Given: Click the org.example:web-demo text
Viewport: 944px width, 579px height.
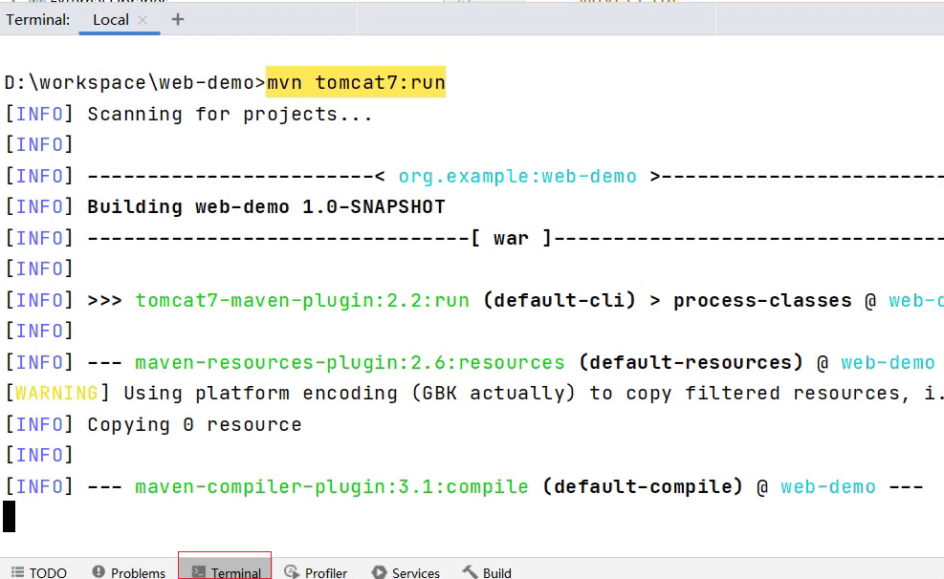Looking at the screenshot, I should [517, 176].
